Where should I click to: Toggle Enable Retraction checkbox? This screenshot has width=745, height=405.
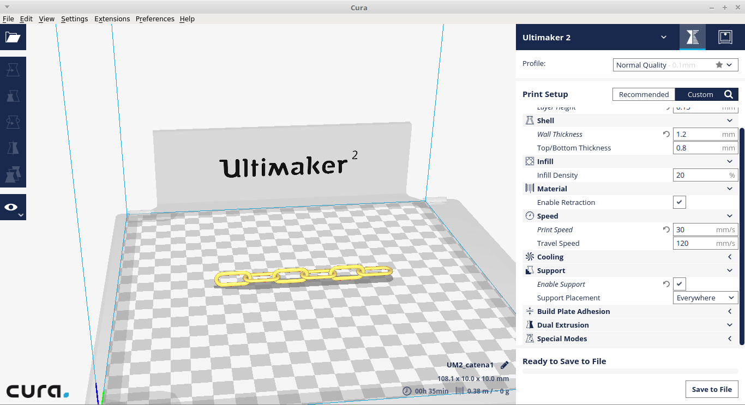[679, 202]
